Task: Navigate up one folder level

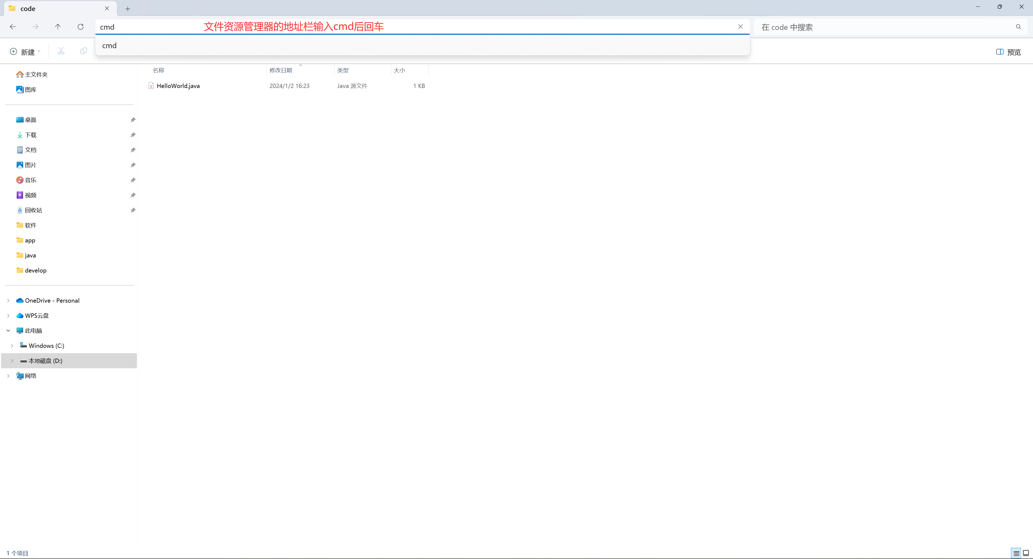Action: pyautogui.click(x=58, y=27)
